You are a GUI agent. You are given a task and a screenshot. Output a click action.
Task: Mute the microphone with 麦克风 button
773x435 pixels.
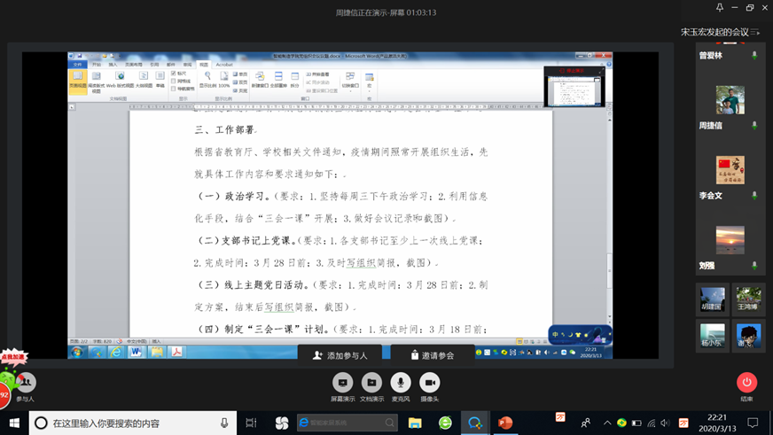(x=401, y=382)
